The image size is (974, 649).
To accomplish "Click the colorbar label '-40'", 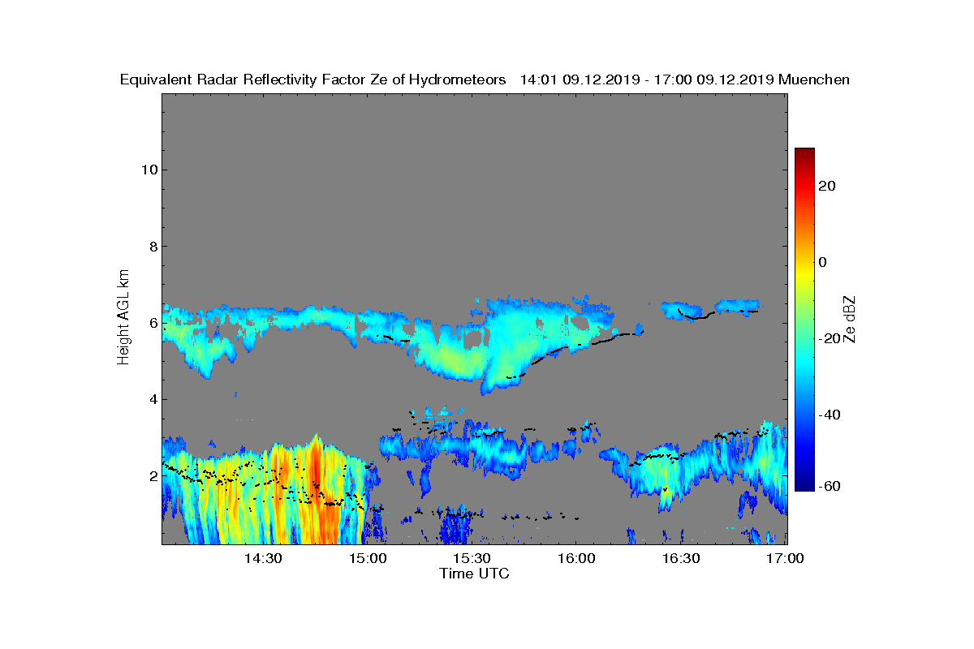I will (828, 415).
